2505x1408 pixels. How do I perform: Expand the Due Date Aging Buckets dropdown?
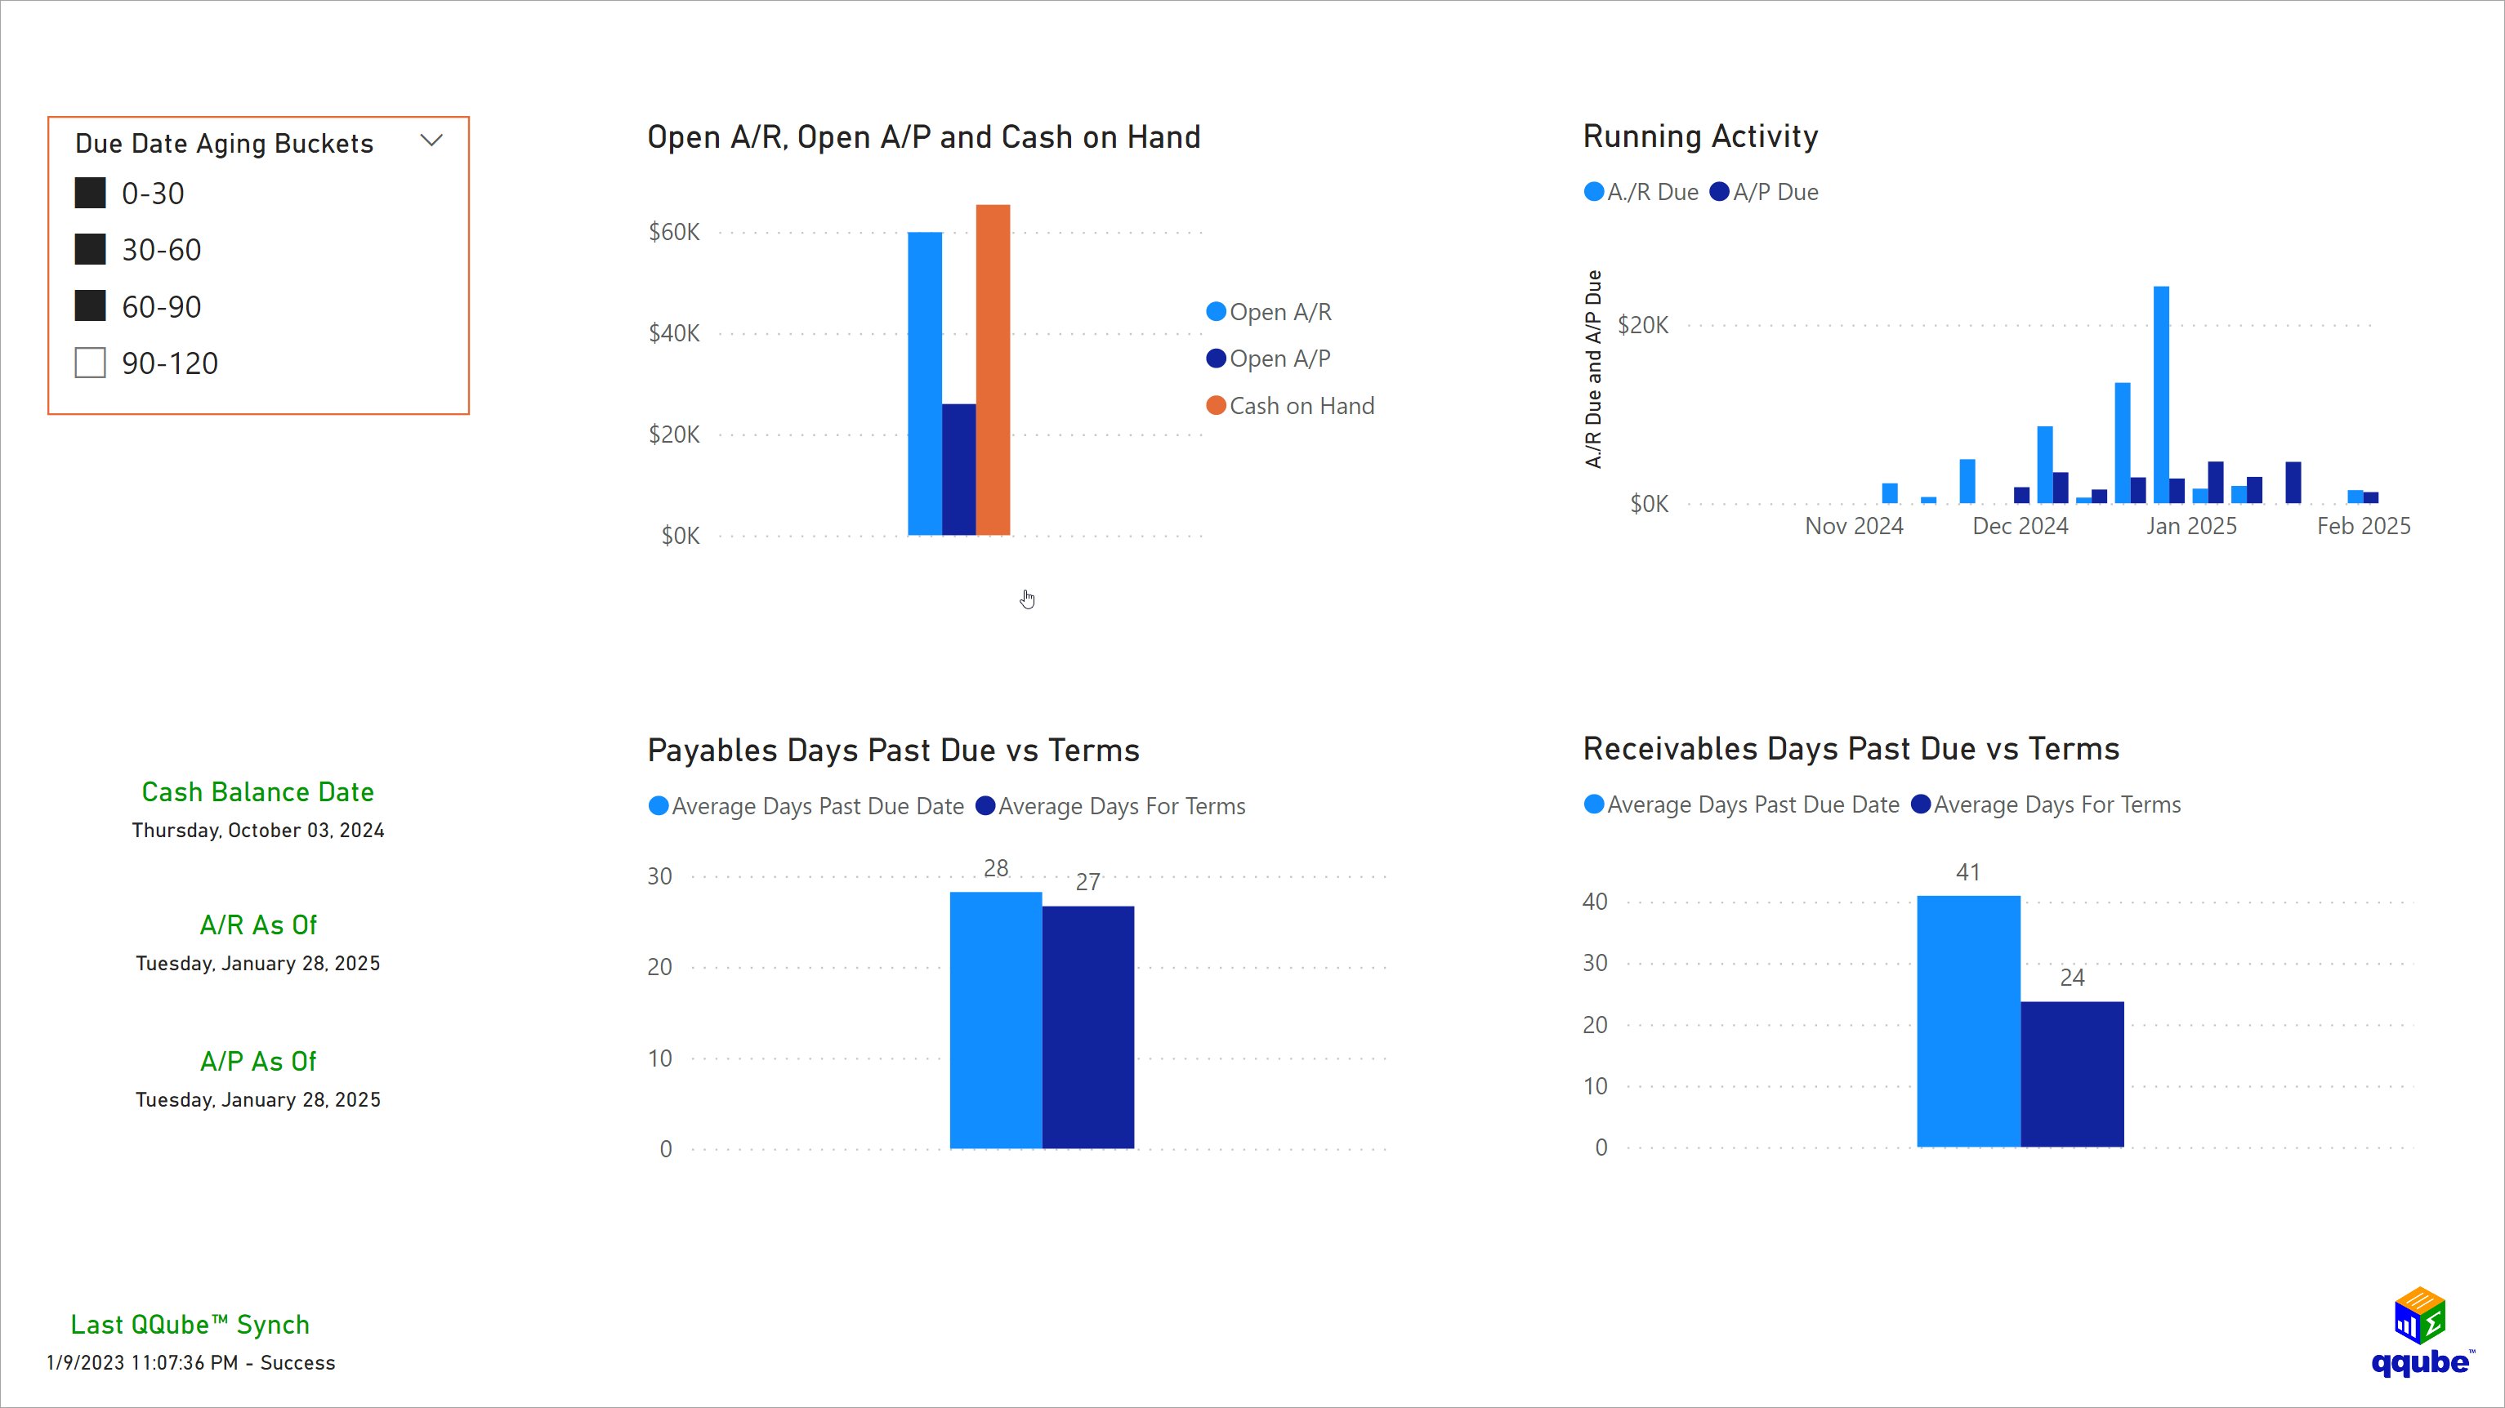tap(431, 140)
